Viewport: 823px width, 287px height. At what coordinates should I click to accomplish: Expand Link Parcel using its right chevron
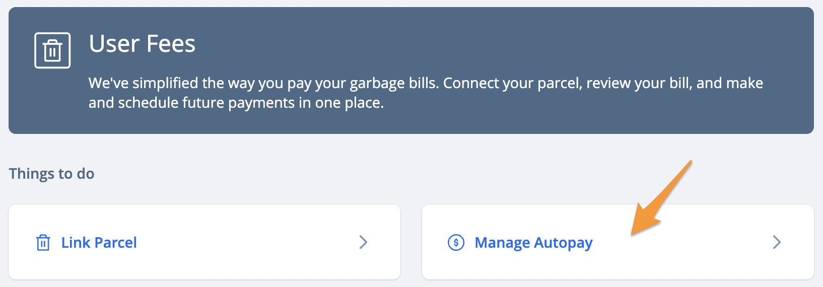363,242
